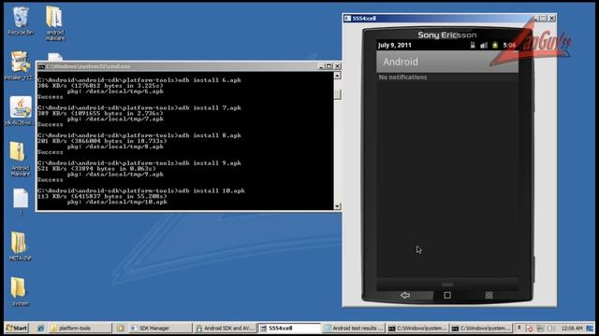Image resolution: width=599 pixels, height=336 pixels.
Task: Switch to the 5554:cell taskbar item
Action: [x=289, y=328]
